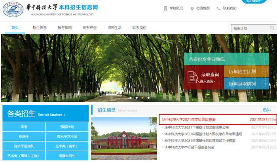Click the 学校概况 building icon
277x162 pixels.
165,8
